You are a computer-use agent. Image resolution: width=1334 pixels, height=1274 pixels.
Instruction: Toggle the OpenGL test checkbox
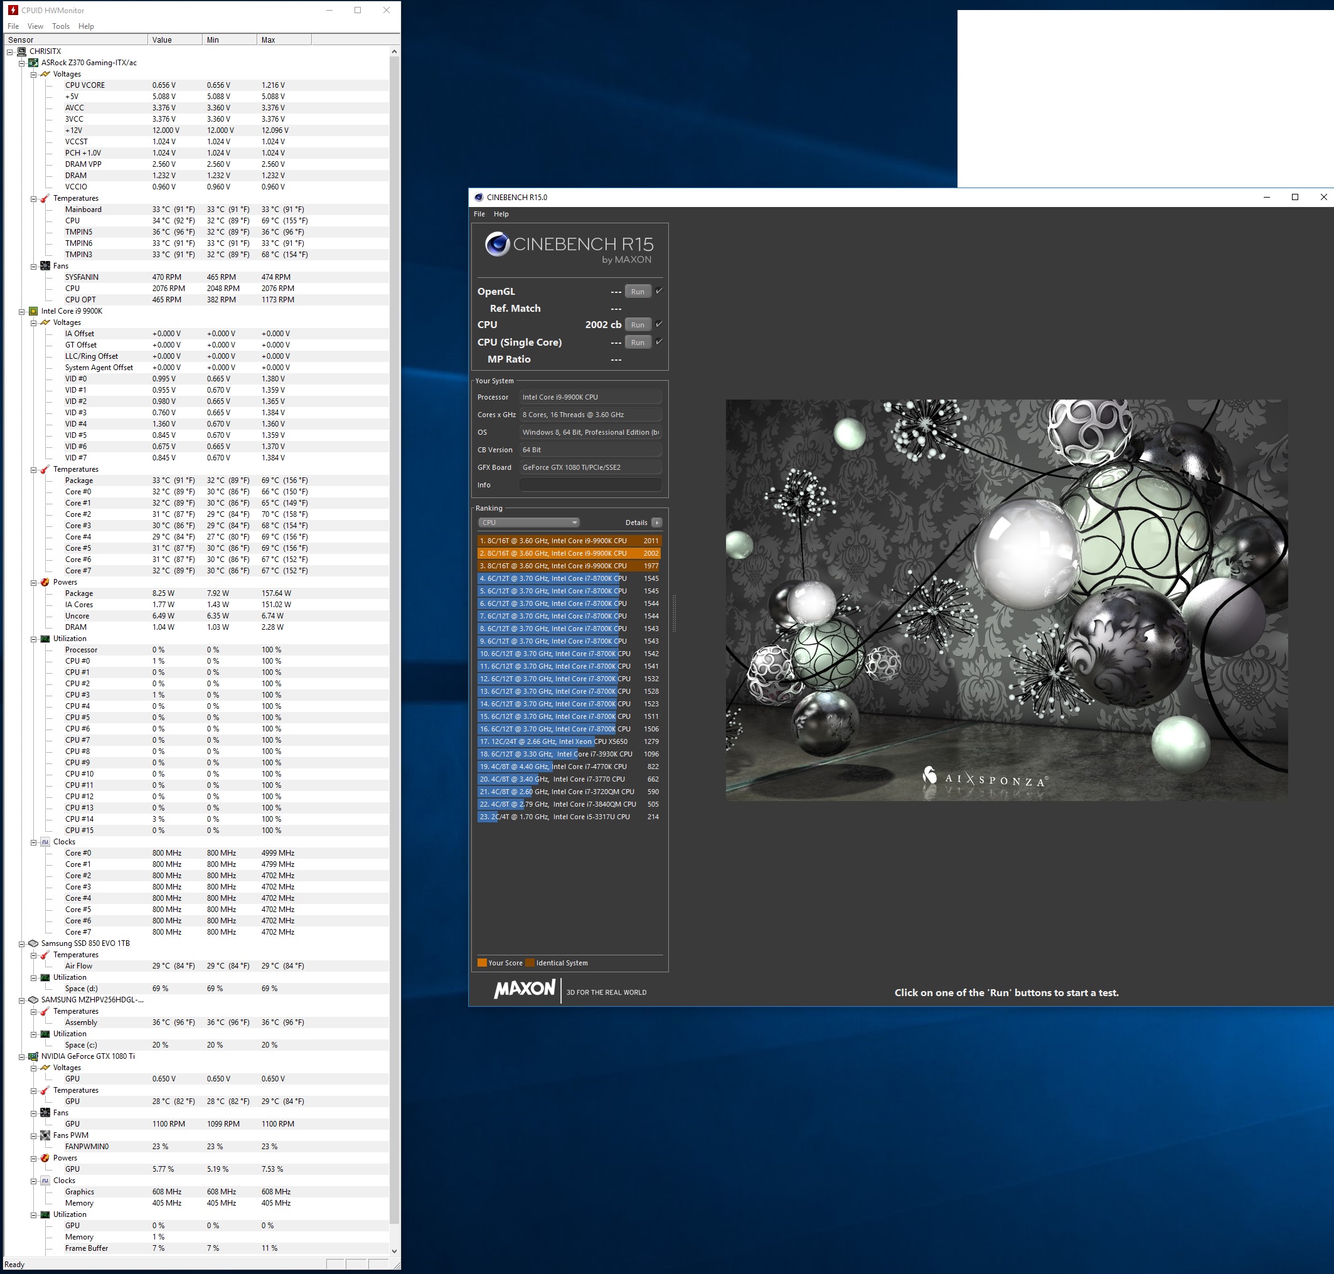pyautogui.click(x=658, y=290)
